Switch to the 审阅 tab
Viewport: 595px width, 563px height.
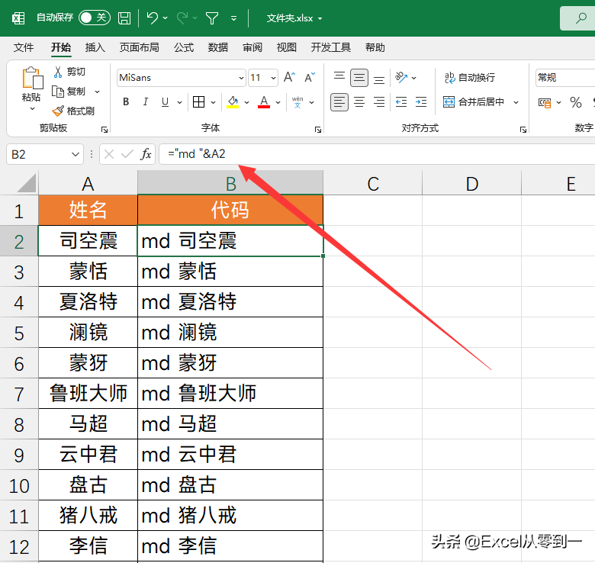(252, 47)
